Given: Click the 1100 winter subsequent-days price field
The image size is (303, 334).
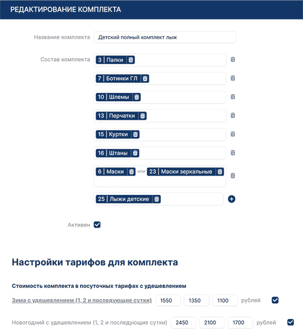Looking at the screenshot, I should (x=225, y=300).
